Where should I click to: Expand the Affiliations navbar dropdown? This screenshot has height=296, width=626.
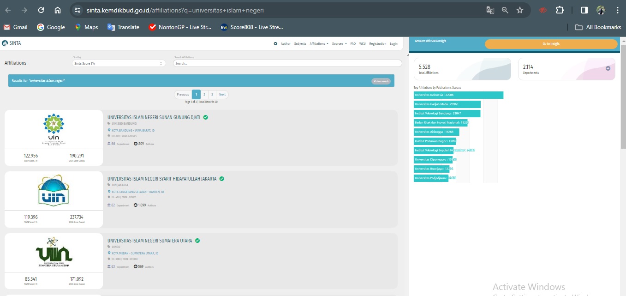click(319, 44)
